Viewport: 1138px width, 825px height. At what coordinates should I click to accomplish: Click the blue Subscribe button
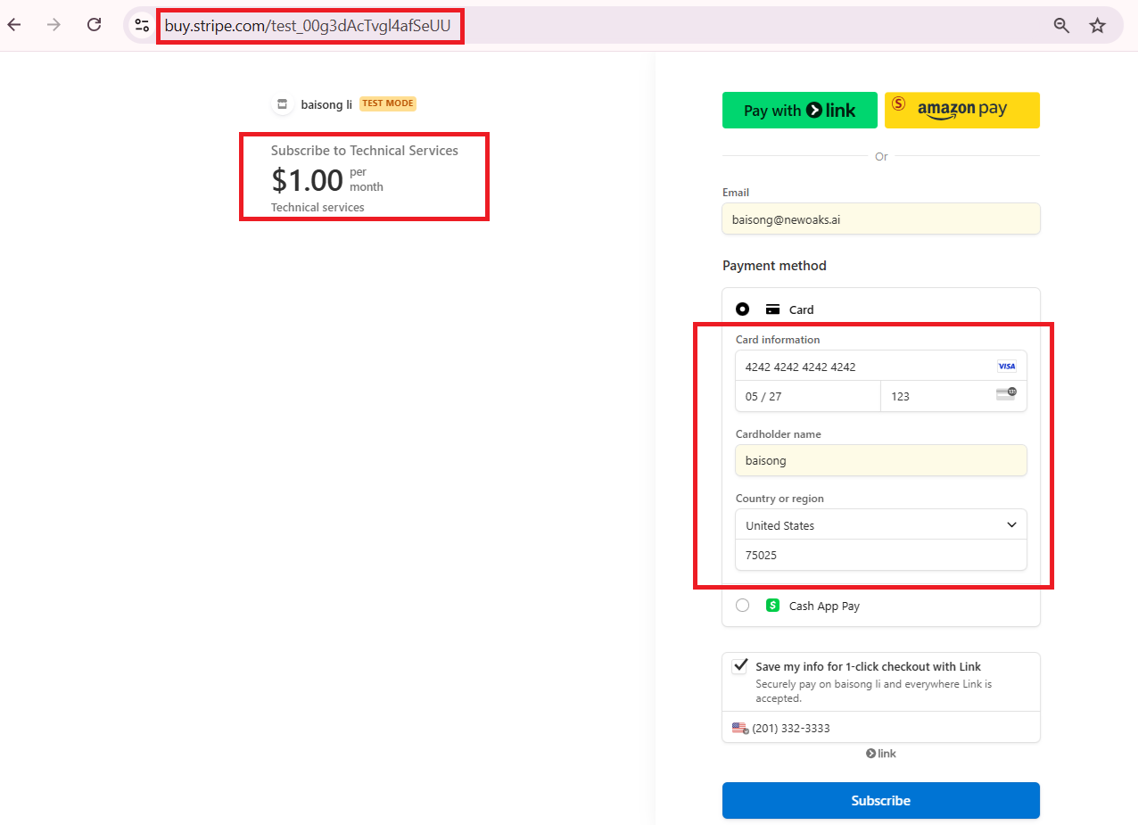coord(880,800)
